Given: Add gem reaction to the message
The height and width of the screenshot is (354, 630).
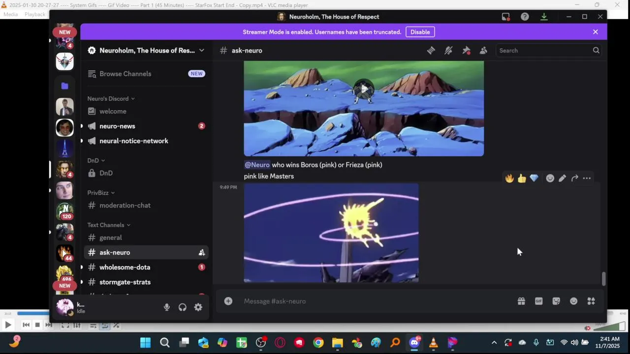Looking at the screenshot, I should coord(534,178).
